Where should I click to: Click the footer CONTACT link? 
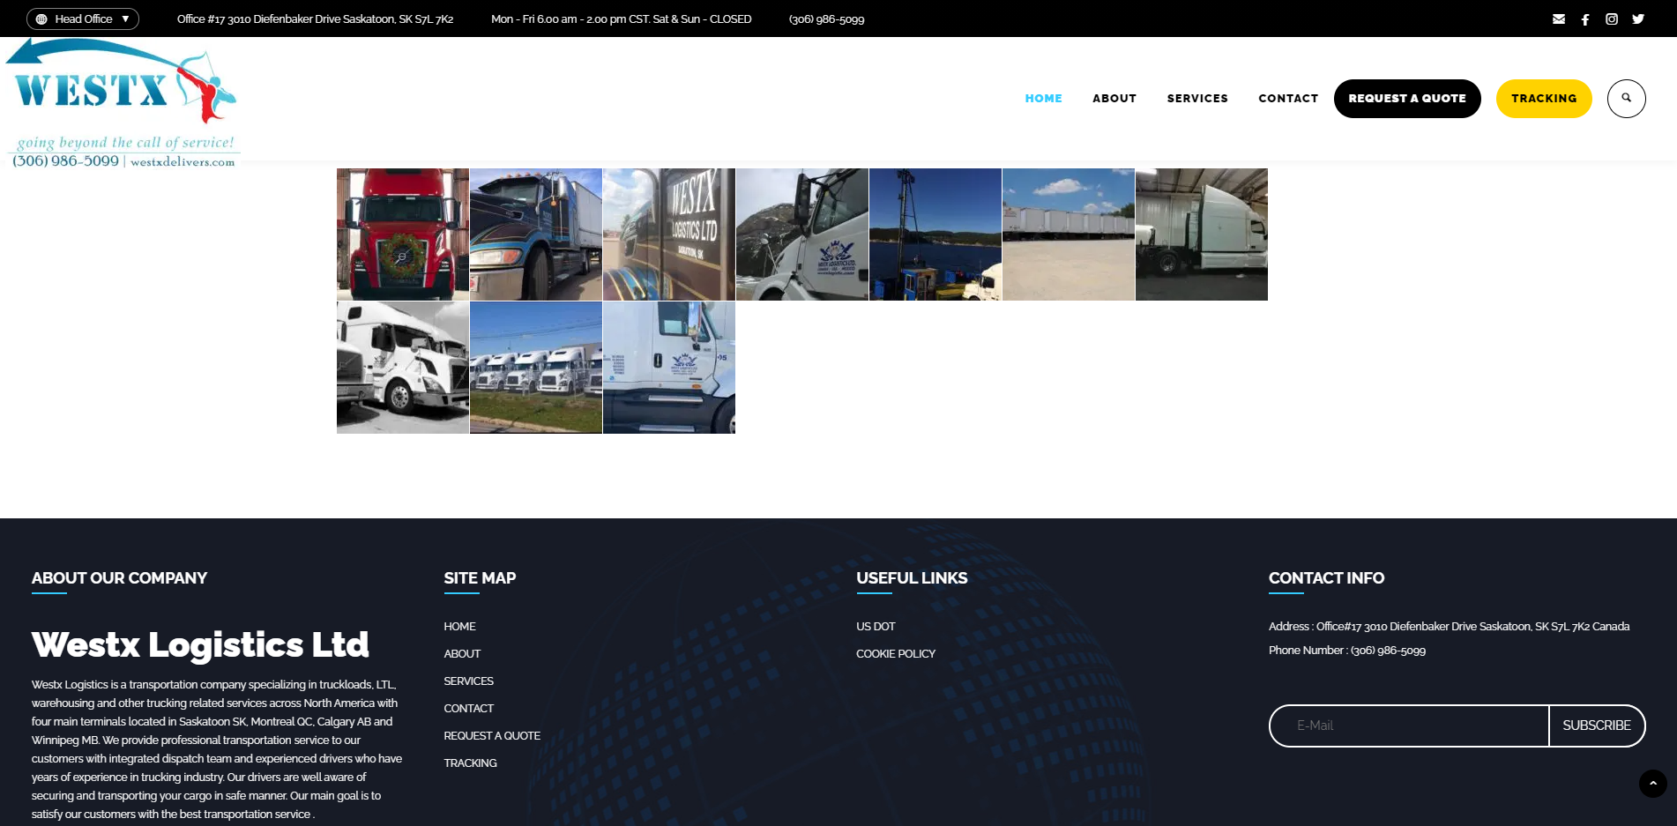click(468, 709)
